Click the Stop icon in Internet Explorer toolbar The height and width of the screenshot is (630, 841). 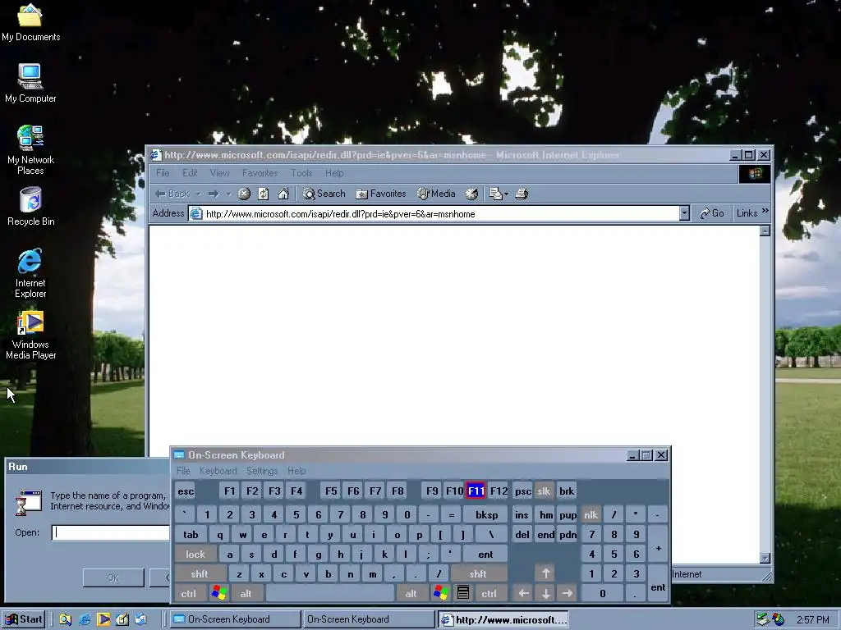[x=244, y=194]
